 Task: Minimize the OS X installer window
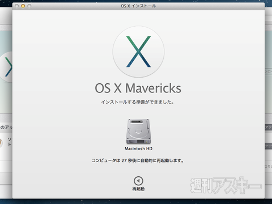pos(23,6)
